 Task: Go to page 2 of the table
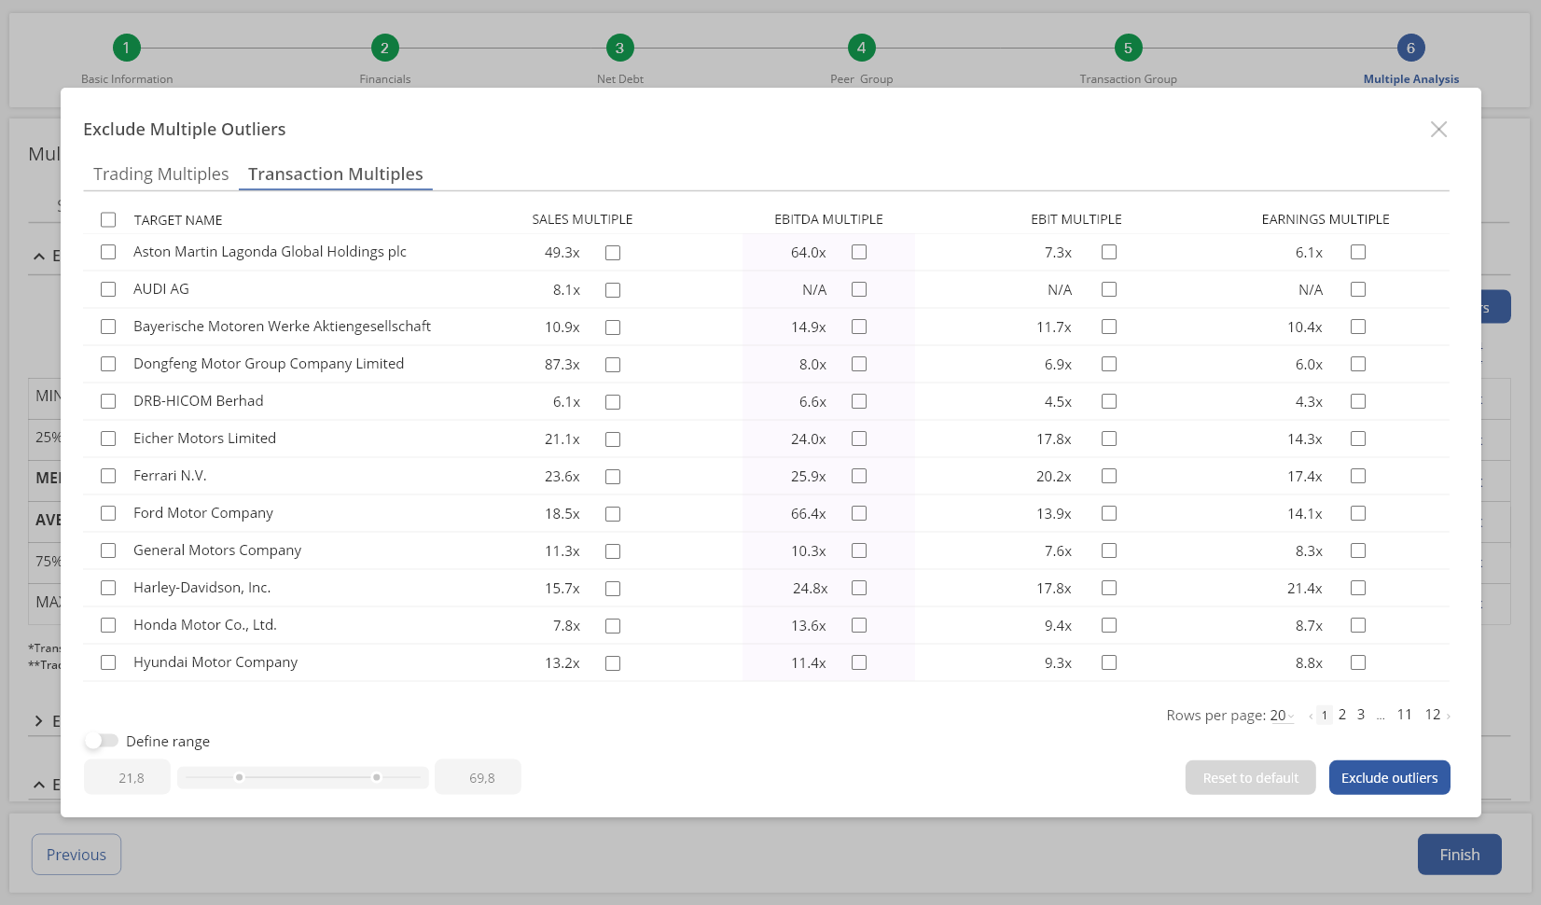[x=1342, y=715]
